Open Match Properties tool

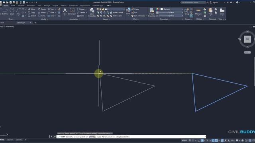[x=152, y=12]
